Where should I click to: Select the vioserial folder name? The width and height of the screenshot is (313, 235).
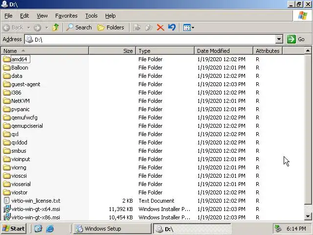click(21, 184)
